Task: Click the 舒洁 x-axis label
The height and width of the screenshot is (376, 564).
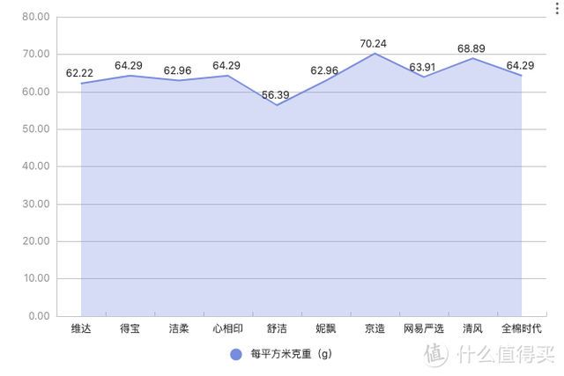Action: [x=277, y=328]
